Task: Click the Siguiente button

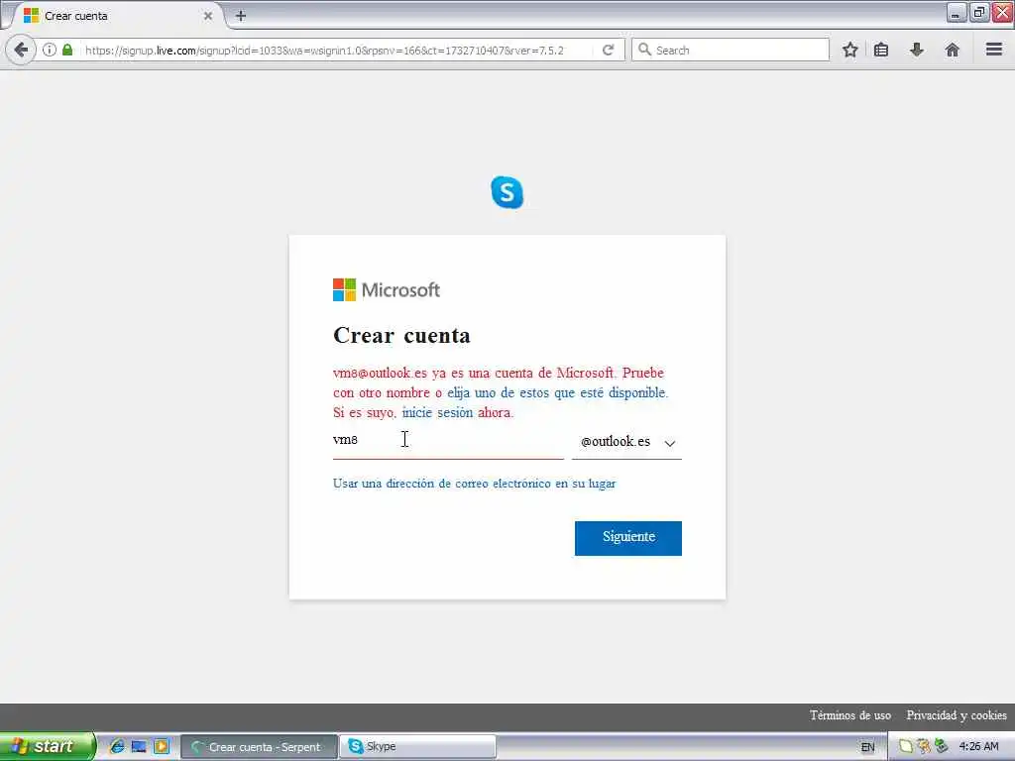Action: [x=627, y=538]
